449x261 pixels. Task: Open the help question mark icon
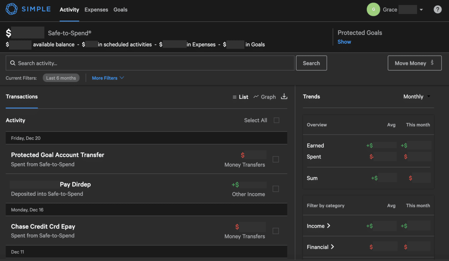(x=437, y=9)
